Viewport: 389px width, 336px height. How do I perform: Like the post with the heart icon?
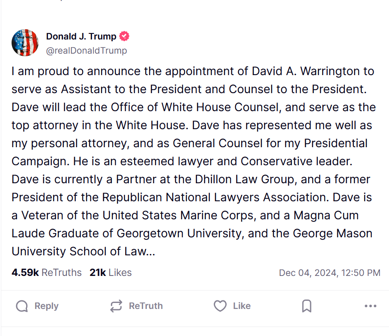click(220, 306)
